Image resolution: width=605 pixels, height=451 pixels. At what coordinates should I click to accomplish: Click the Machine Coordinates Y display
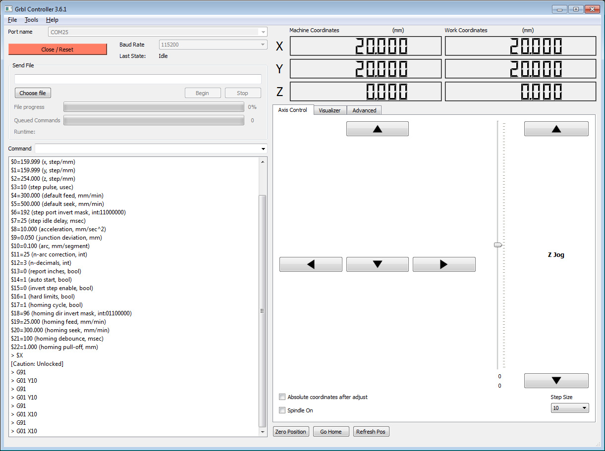(366, 69)
